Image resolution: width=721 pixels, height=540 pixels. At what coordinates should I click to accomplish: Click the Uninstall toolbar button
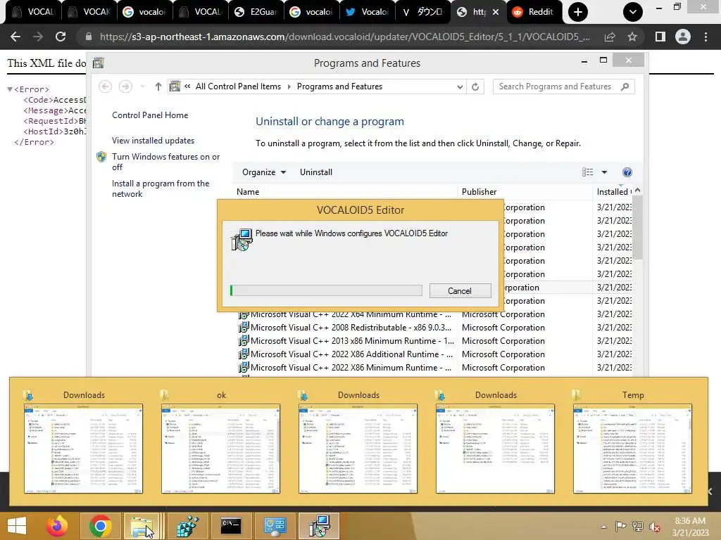pyautogui.click(x=316, y=172)
